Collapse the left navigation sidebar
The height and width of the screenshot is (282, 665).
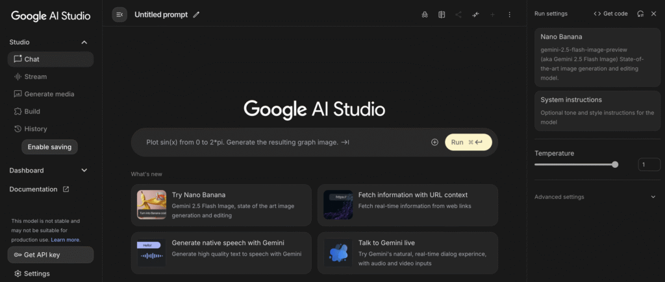tap(119, 15)
